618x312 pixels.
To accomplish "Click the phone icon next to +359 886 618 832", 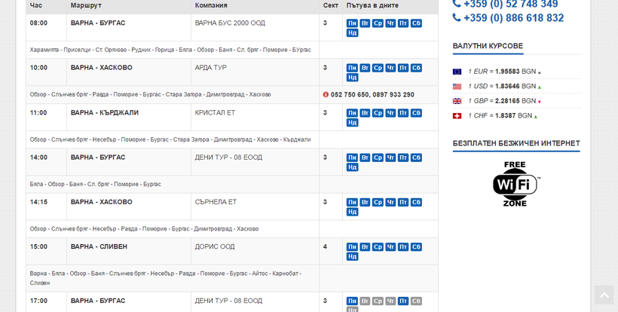I will [x=457, y=17].
